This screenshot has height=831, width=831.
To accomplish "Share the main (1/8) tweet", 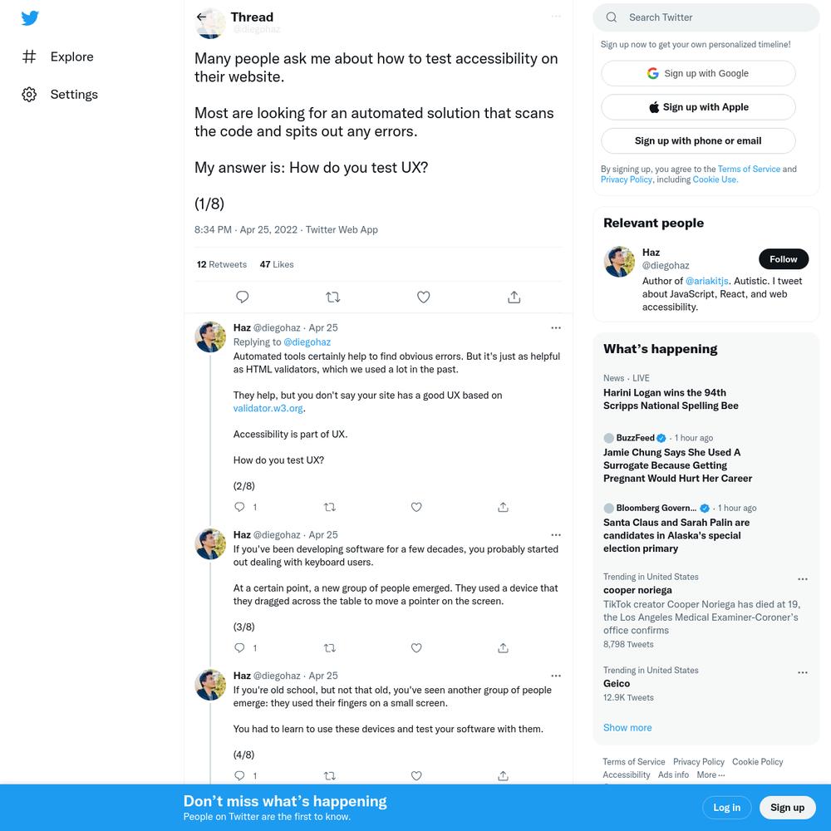I will [514, 297].
